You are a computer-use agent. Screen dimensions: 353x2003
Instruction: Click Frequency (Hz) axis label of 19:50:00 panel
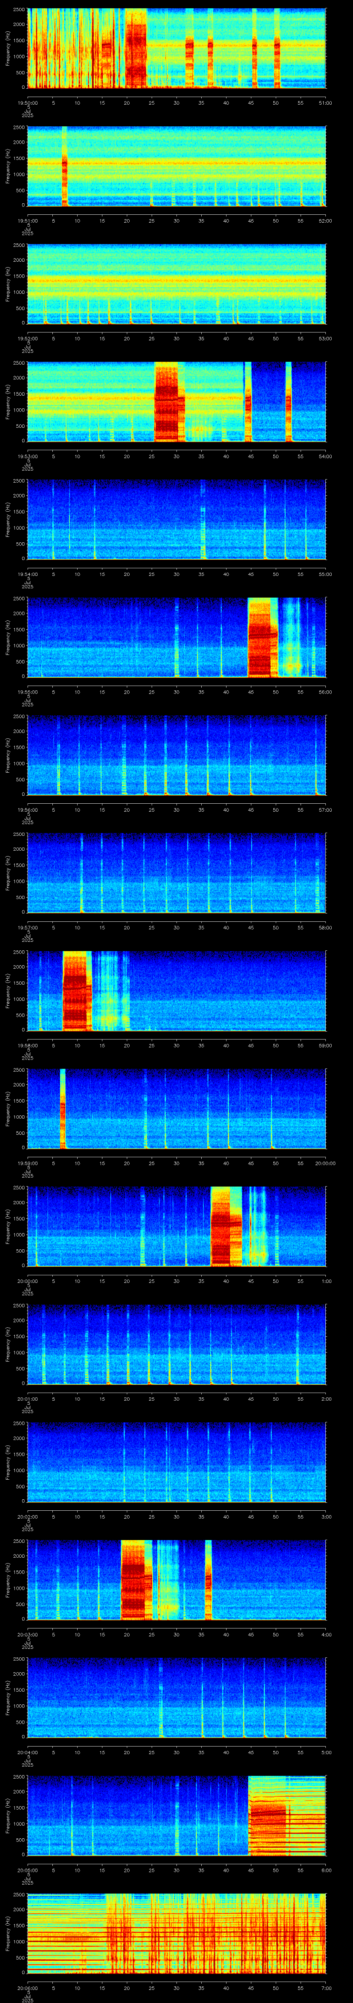tap(8, 48)
